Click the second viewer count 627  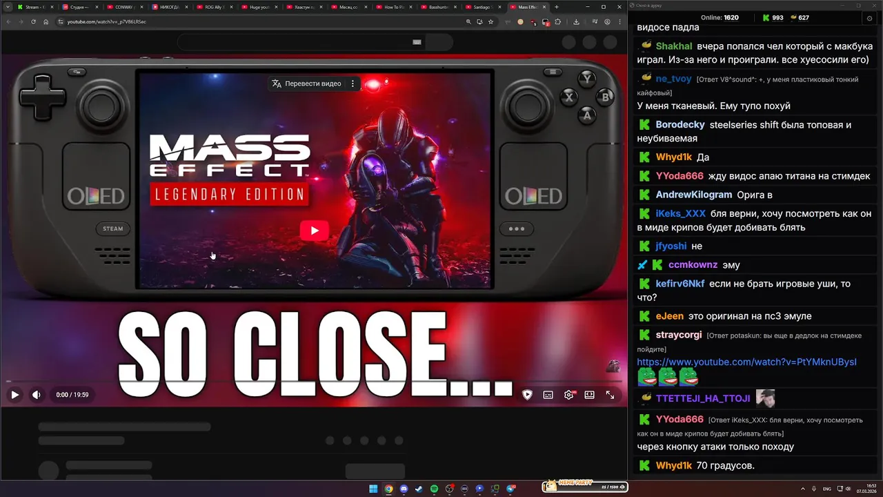800,17
